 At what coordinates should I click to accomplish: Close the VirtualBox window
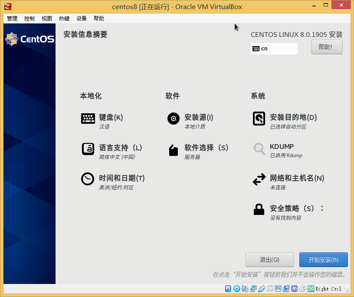[341, 5]
